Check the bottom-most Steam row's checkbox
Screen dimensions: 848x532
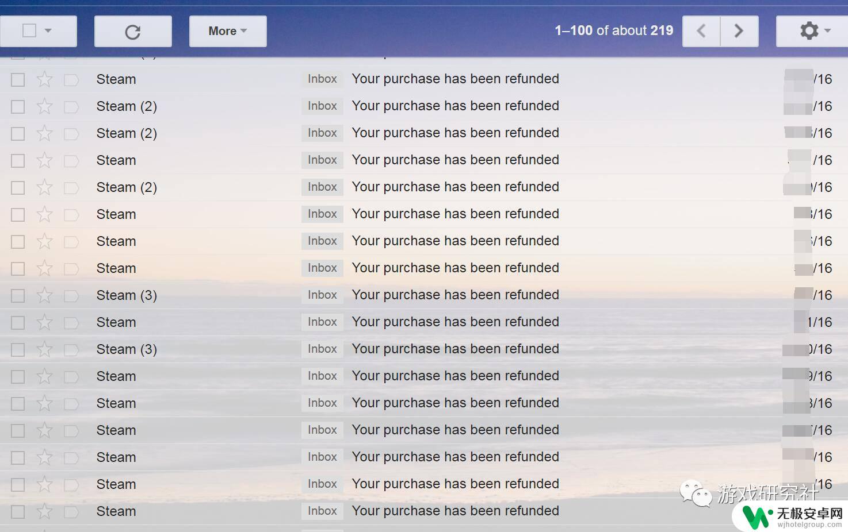click(18, 511)
